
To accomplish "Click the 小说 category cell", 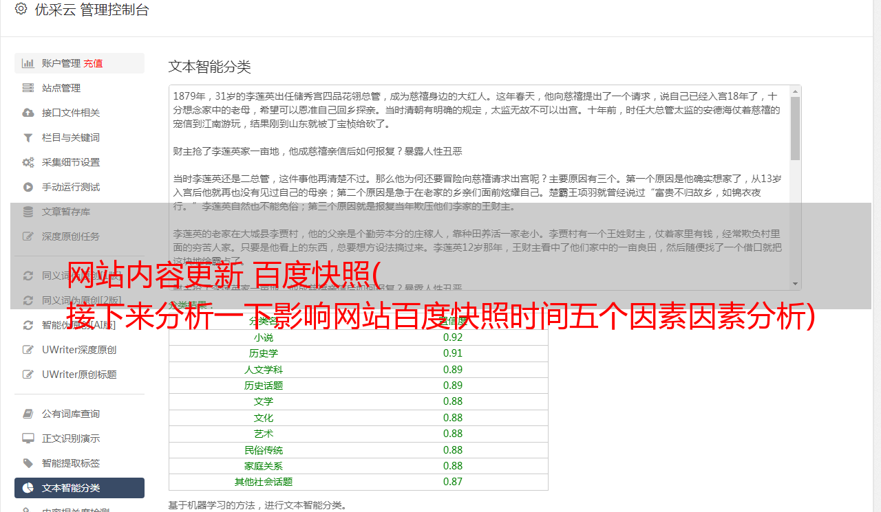I will 264,337.
